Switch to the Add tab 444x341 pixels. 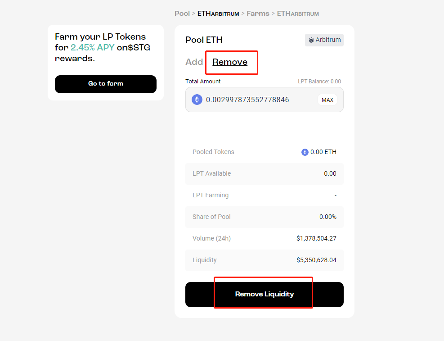(x=194, y=62)
